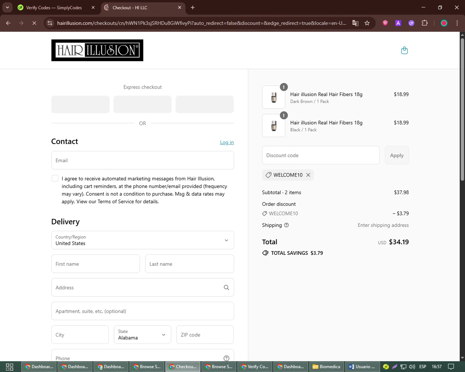
Task: Click the City input field
Action: [x=80, y=334]
